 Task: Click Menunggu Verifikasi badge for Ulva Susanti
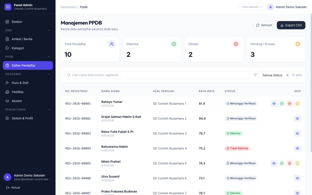[x=241, y=178]
